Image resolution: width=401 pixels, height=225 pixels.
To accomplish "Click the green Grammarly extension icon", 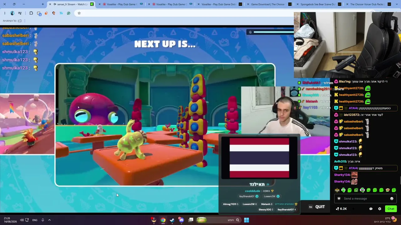I will point(69,13).
